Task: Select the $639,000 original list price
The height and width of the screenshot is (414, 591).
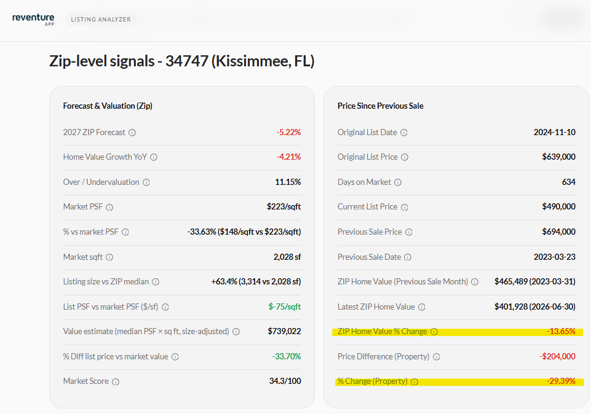Action: [x=558, y=157]
